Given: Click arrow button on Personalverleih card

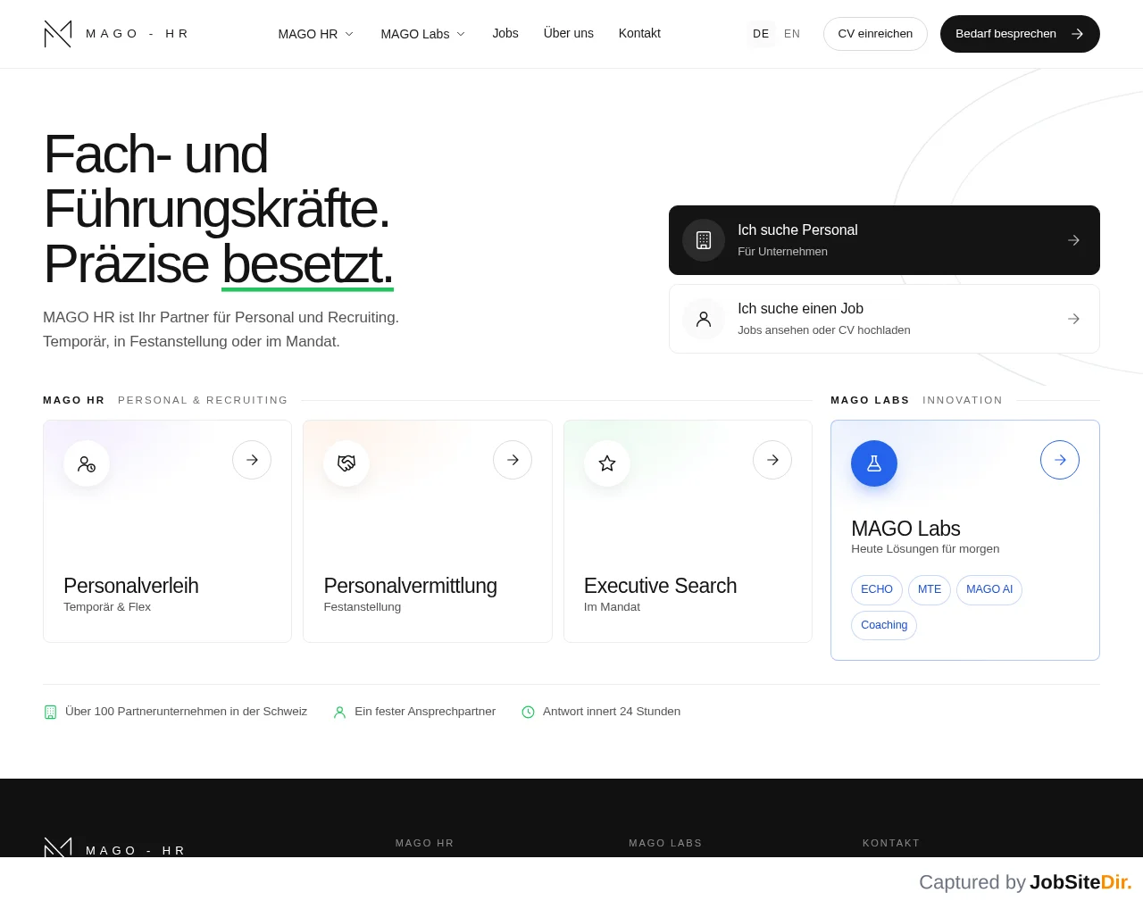Looking at the screenshot, I should point(252,460).
